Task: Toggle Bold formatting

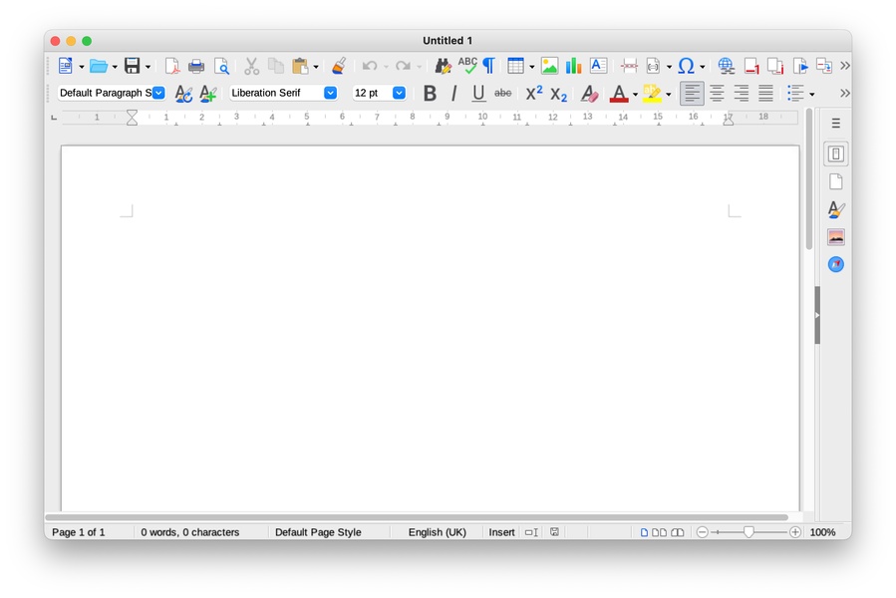Action: point(430,94)
